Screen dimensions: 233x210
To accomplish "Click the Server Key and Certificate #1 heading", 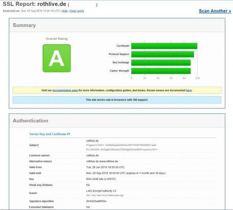I will click(50, 134).
